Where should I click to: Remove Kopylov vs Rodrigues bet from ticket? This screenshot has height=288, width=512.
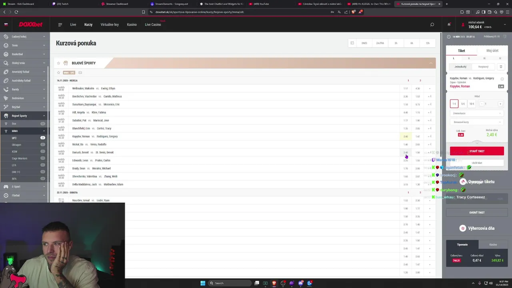(x=502, y=79)
